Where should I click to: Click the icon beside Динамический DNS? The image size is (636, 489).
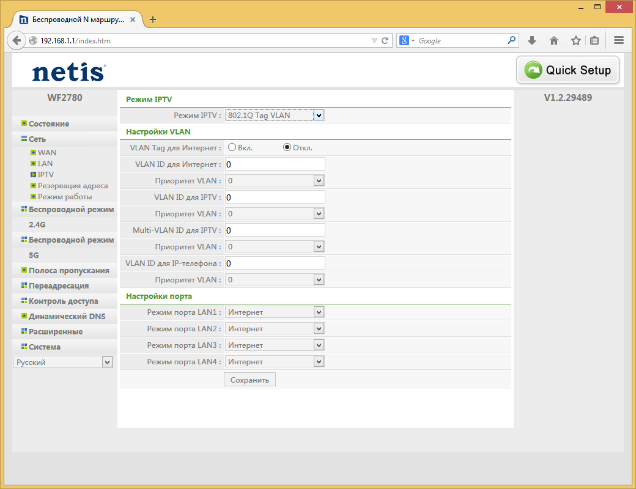(x=24, y=316)
